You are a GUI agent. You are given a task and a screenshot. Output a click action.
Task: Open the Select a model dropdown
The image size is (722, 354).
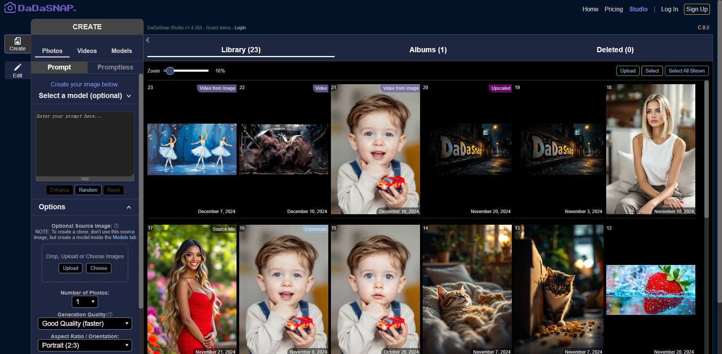click(85, 96)
